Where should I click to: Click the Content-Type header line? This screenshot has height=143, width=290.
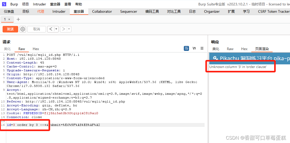(x=56, y=78)
